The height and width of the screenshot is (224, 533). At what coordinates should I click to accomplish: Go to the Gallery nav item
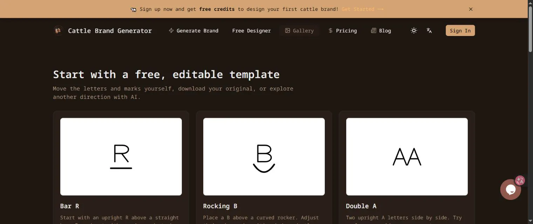299,31
